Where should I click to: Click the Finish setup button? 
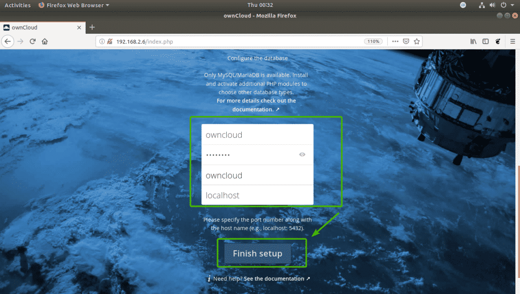tap(258, 253)
